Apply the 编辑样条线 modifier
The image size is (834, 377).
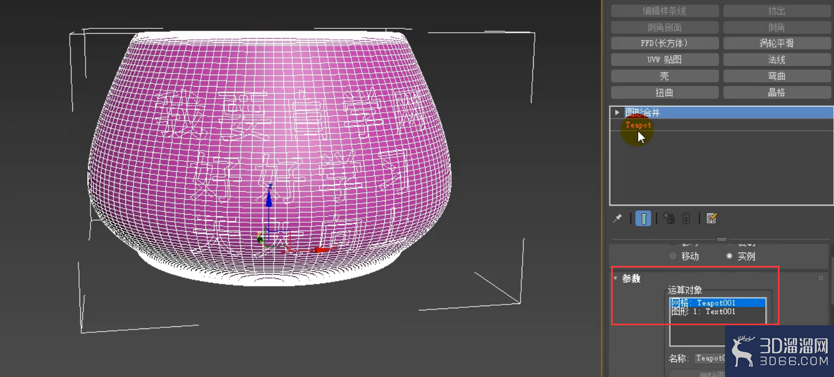coord(664,11)
